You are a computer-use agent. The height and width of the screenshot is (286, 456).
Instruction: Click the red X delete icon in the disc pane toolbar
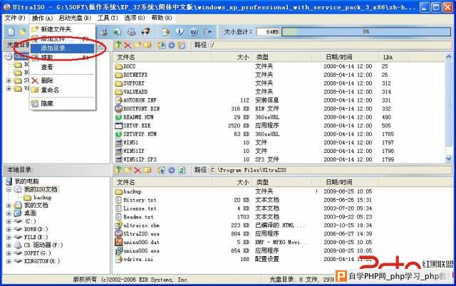(128, 45)
